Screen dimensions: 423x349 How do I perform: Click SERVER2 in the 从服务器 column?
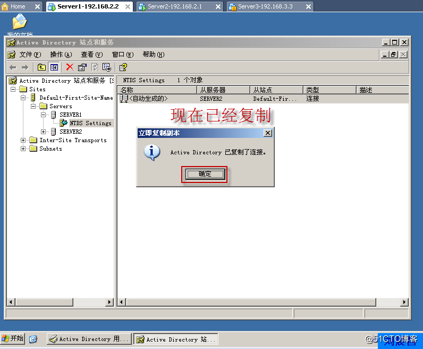coord(211,99)
